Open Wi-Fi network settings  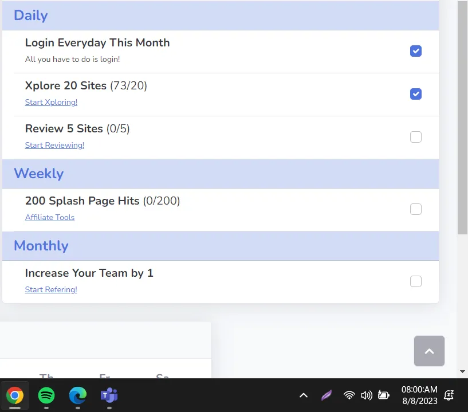pyautogui.click(x=349, y=395)
